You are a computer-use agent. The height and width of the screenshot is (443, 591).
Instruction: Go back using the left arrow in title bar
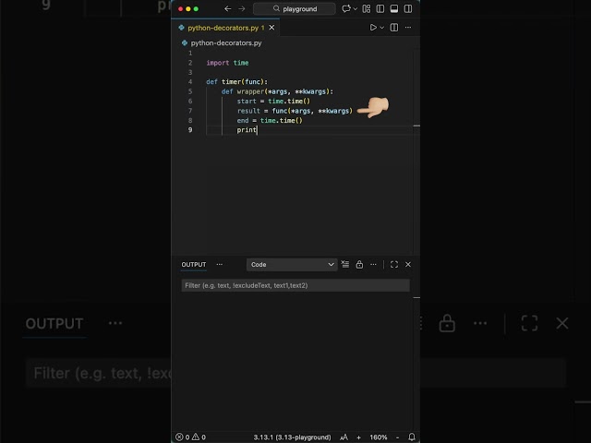click(x=228, y=8)
